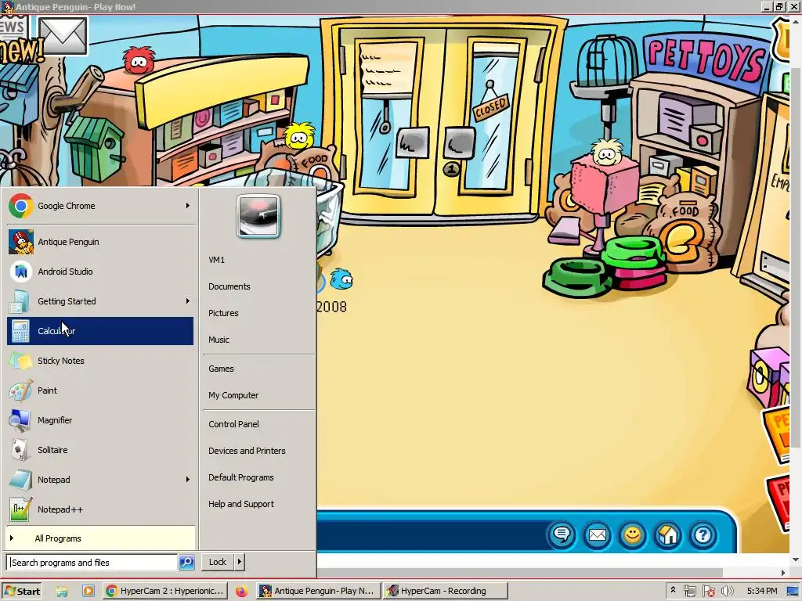802x601 pixels.
Task: Open Android Studio from Start menu
Action: pos(100,272)
